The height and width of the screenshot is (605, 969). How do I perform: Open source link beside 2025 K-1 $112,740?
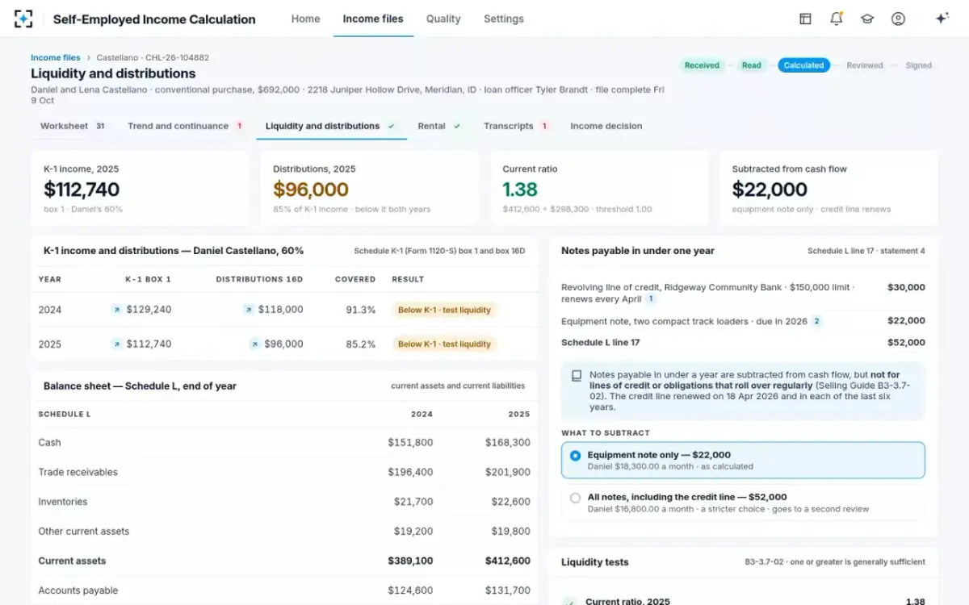click(117, 344)
